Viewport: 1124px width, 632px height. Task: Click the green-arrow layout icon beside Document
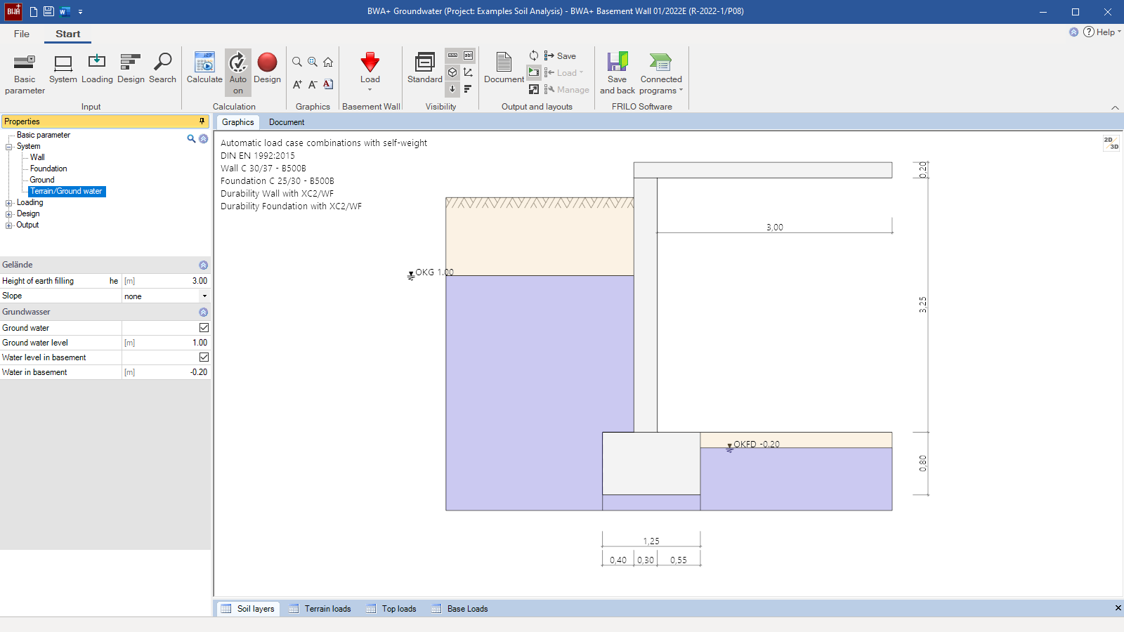click(x=534, y=72)
